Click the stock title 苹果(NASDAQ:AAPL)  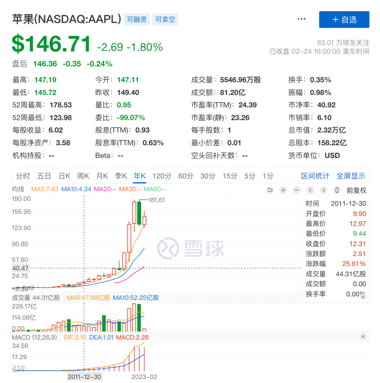point(66,19)
